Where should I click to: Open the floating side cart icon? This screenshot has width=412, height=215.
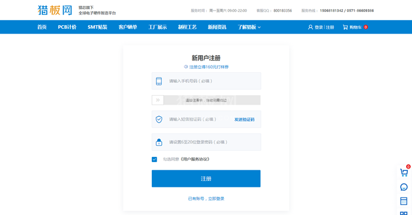404,172
